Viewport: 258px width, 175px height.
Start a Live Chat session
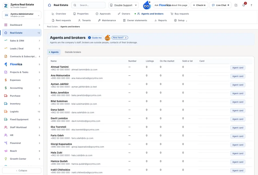click(x=220, y=5)
